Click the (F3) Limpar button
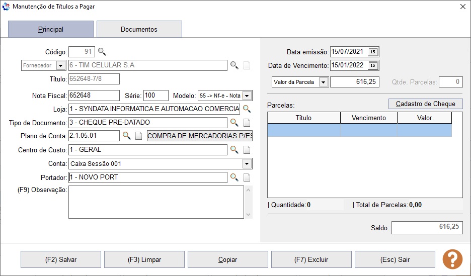 pos(144,259)
